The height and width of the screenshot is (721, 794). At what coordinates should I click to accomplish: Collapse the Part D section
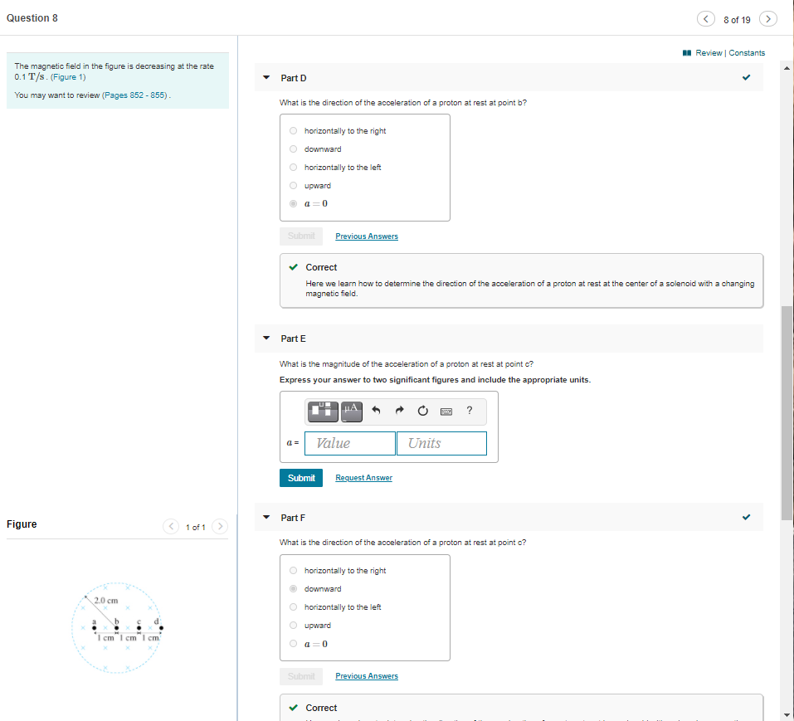(x=266, y=77)
